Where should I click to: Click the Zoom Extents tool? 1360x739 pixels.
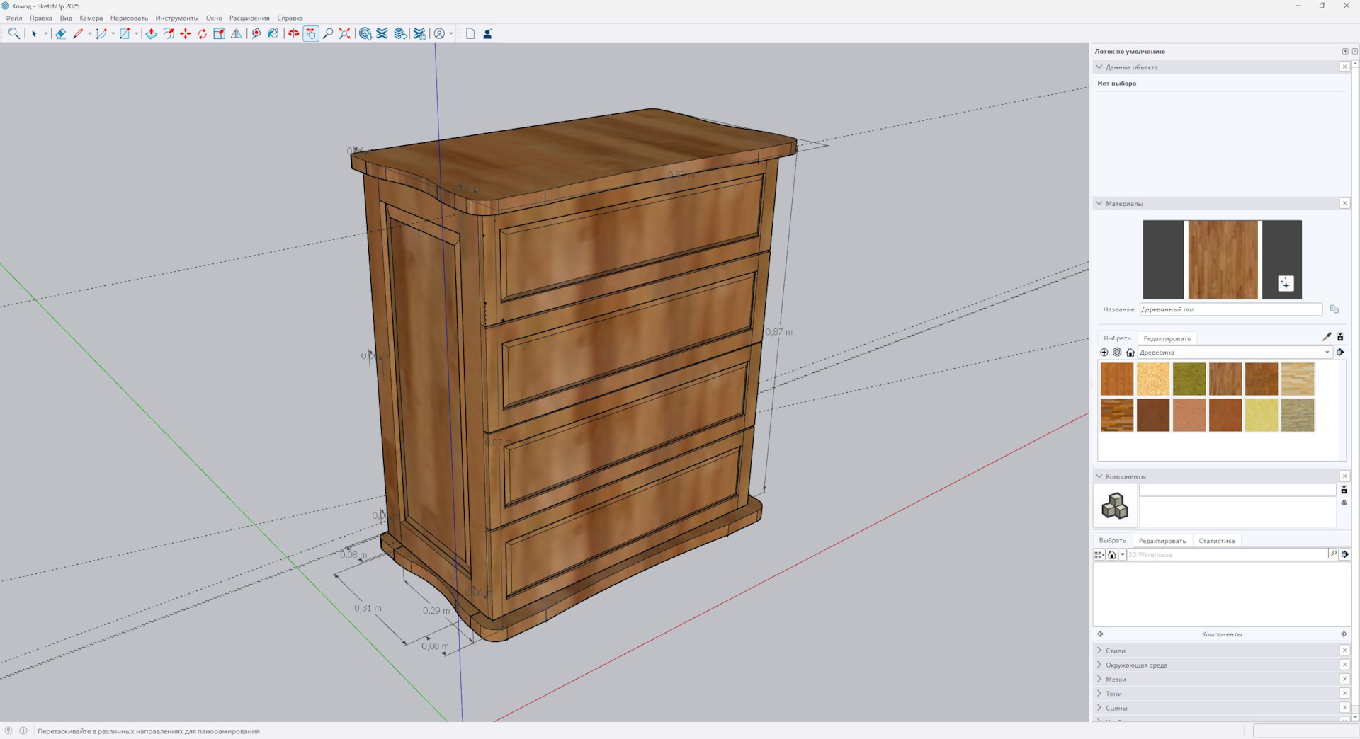(345, 33)
